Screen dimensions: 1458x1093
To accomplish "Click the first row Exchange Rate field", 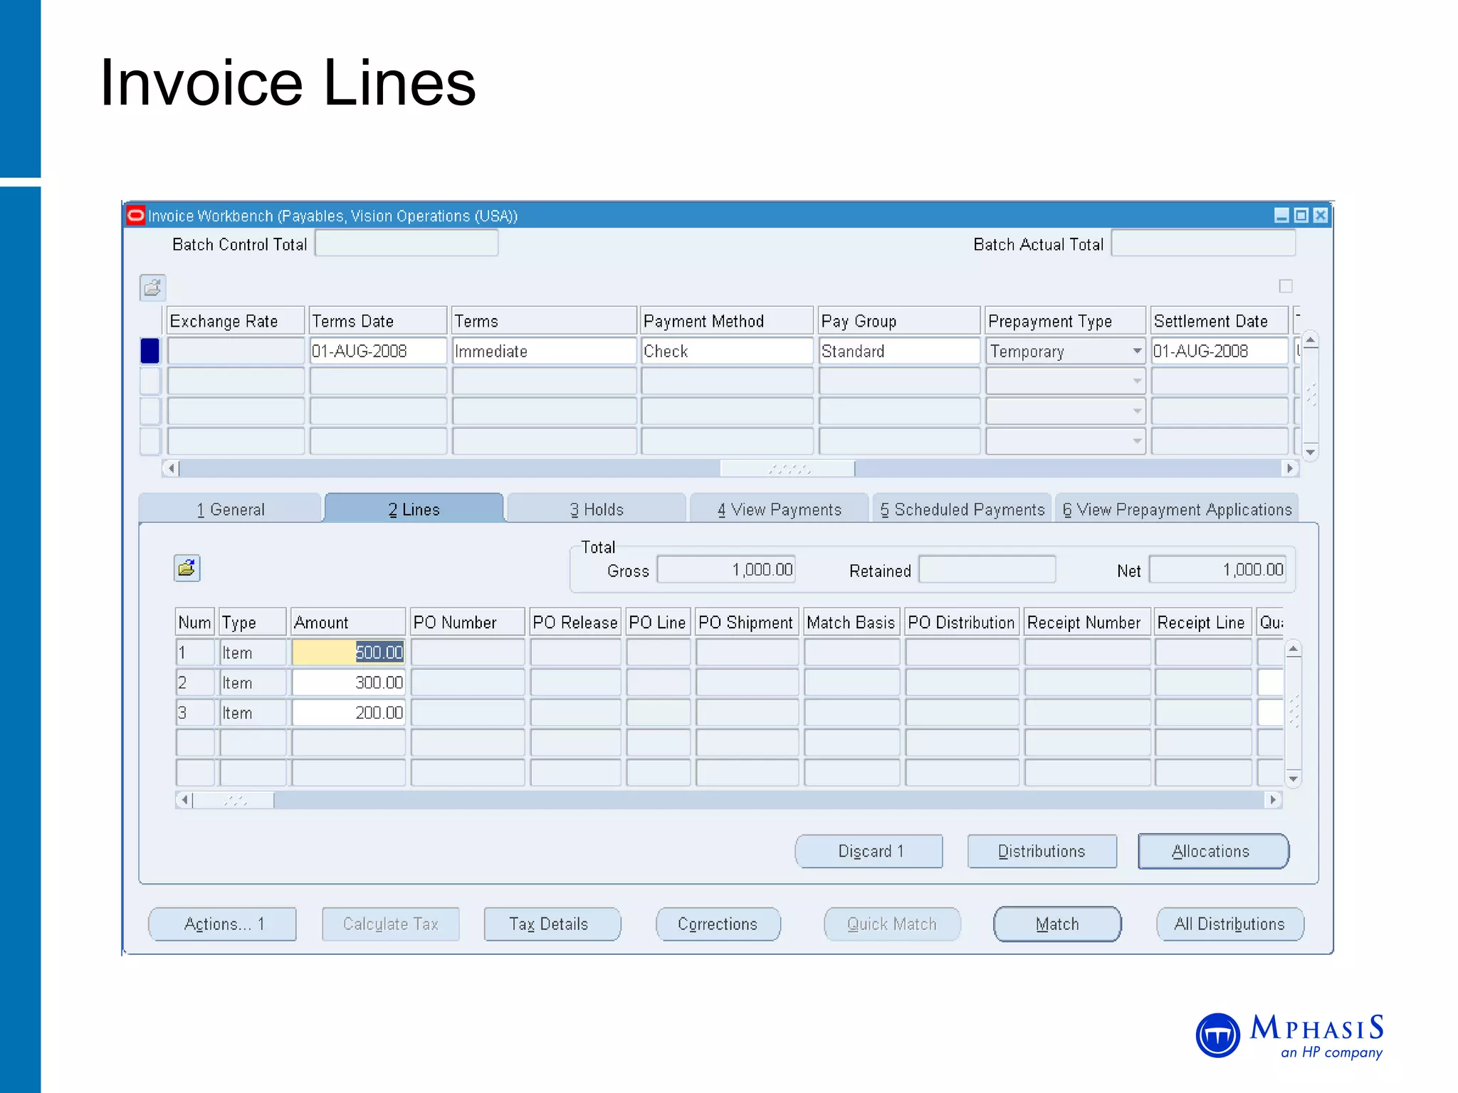I will coord(236,351).
